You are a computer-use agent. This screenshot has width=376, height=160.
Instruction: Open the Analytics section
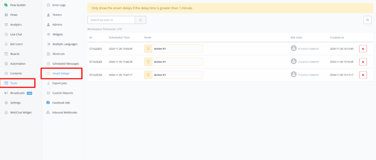coord(16,25)
